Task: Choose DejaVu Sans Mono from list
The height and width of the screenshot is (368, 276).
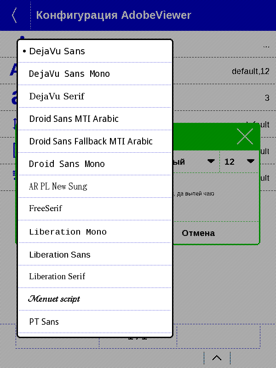Action: coord(95,74)
